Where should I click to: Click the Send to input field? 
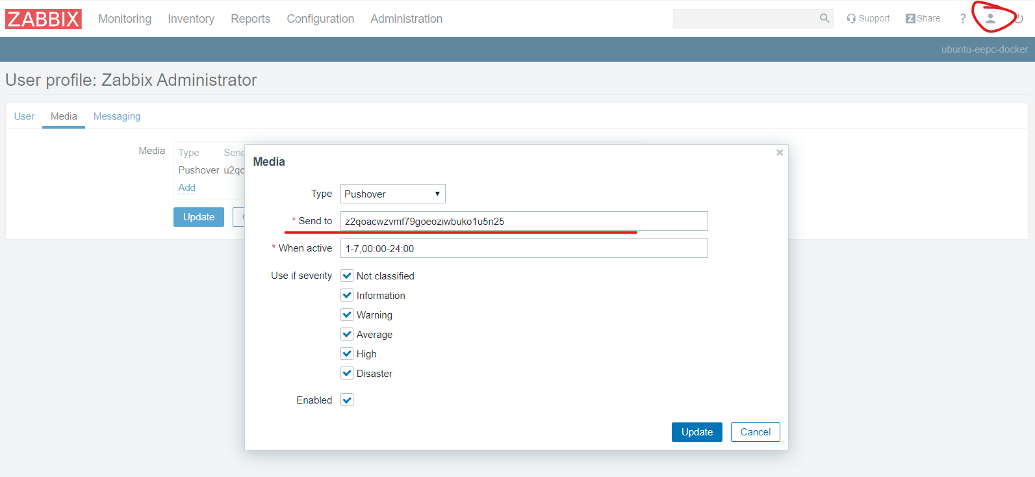(x=524, y=221)
